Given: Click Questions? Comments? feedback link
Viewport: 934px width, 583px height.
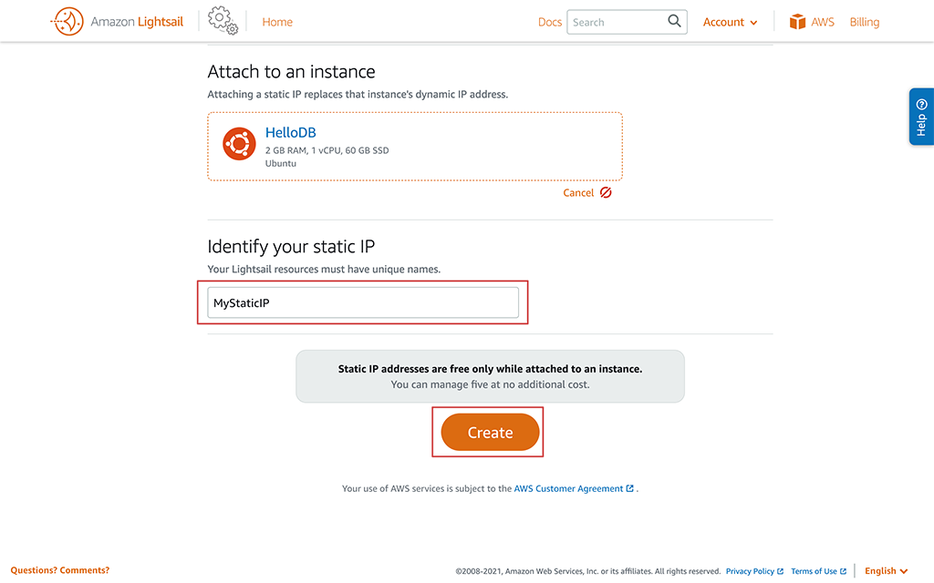Looking at the screenshot, I should [x=60, y=570].
